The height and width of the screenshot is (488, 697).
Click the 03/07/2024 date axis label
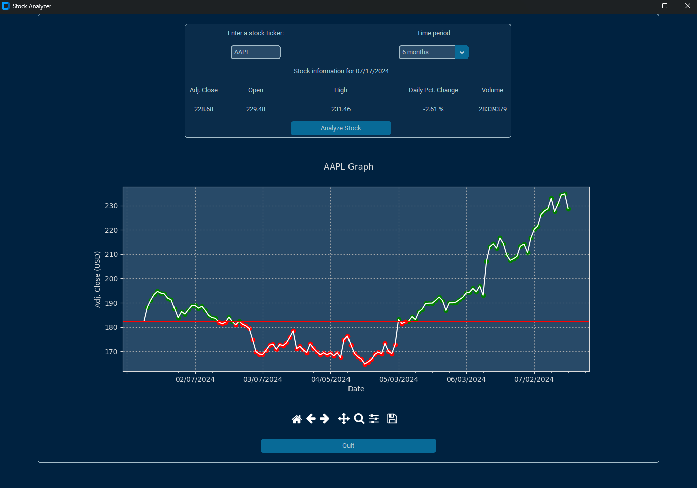pyautogui.click(x=263, y=379)
